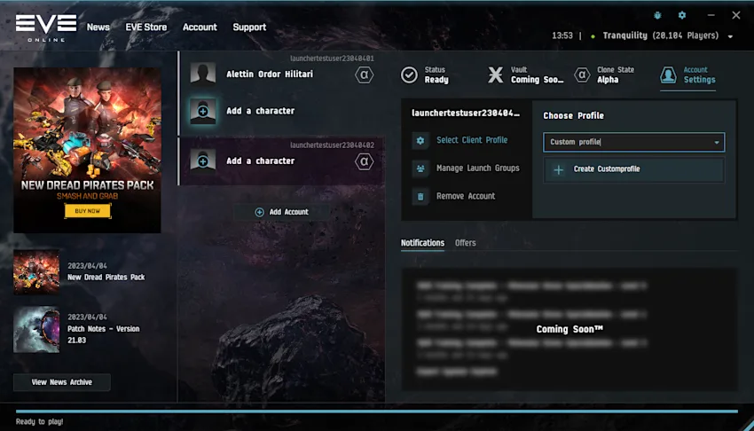Viewport: 754px width, 431px height.
Task: Click the Ready to play! status text
Action: click(x=39, y=421)
